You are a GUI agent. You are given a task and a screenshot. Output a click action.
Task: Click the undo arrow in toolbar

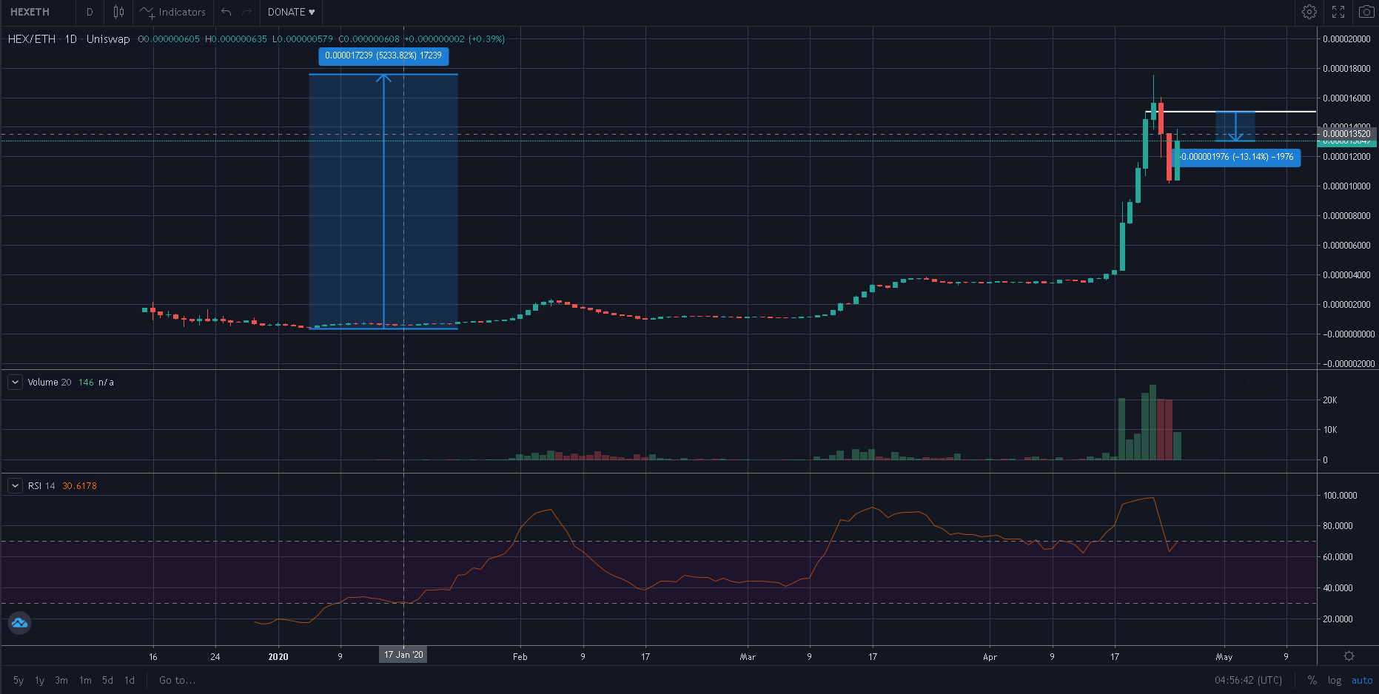tap(227, 12)
